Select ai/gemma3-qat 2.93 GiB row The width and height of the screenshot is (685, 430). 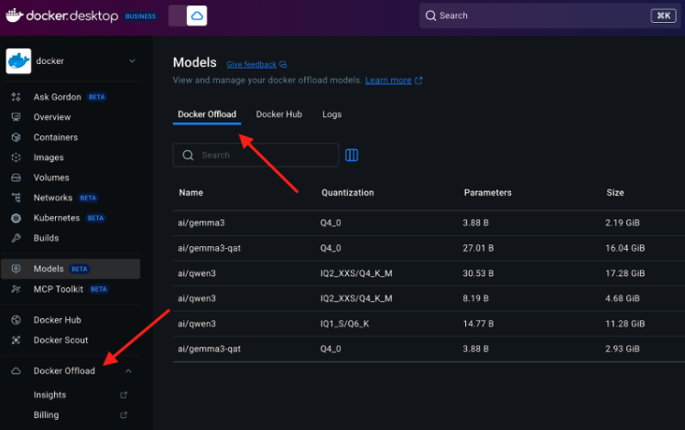tap(429, 349)
